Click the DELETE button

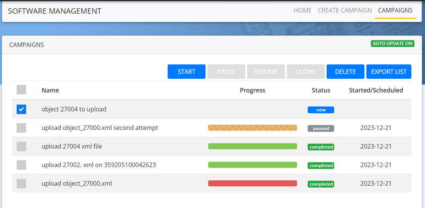coord(345,72)
